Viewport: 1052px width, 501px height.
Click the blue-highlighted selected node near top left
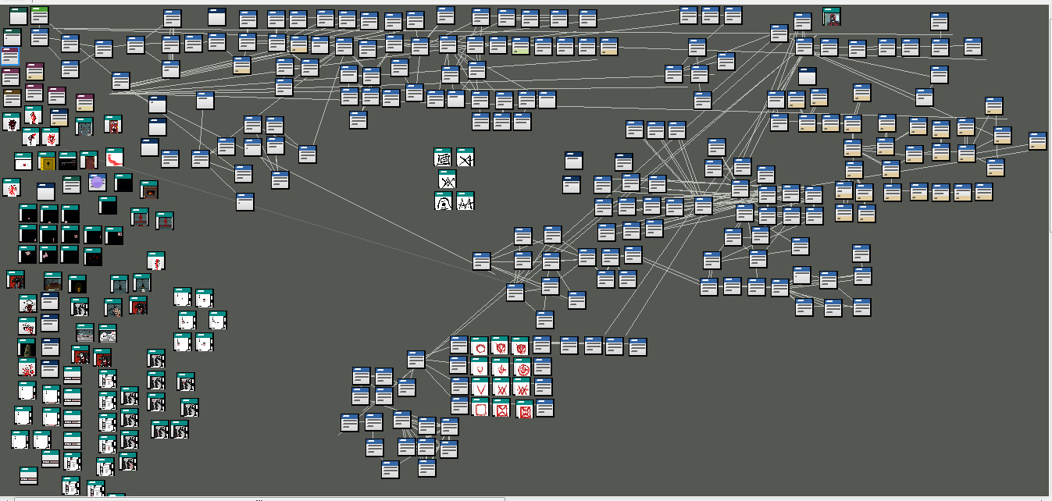coord(11,56)
